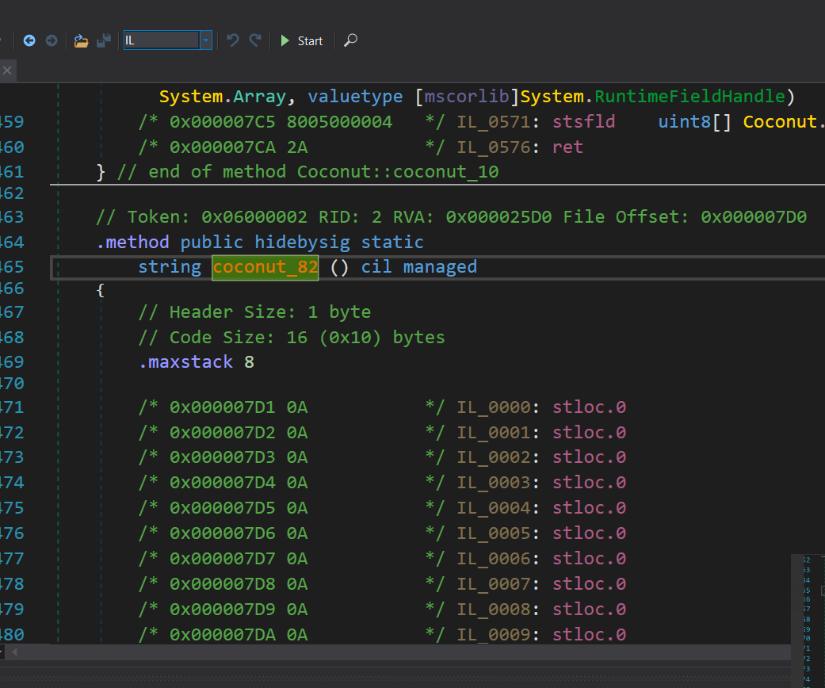The width and height of the screenshot is (825, 688).
Task: Click the horizontal scrollbar track
Action: (396, 652)
